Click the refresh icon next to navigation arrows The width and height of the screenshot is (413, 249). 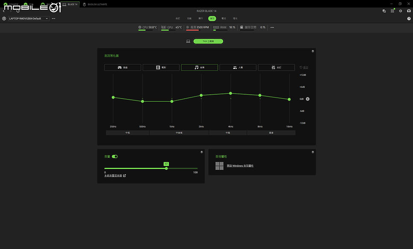[x=18, y=11]
